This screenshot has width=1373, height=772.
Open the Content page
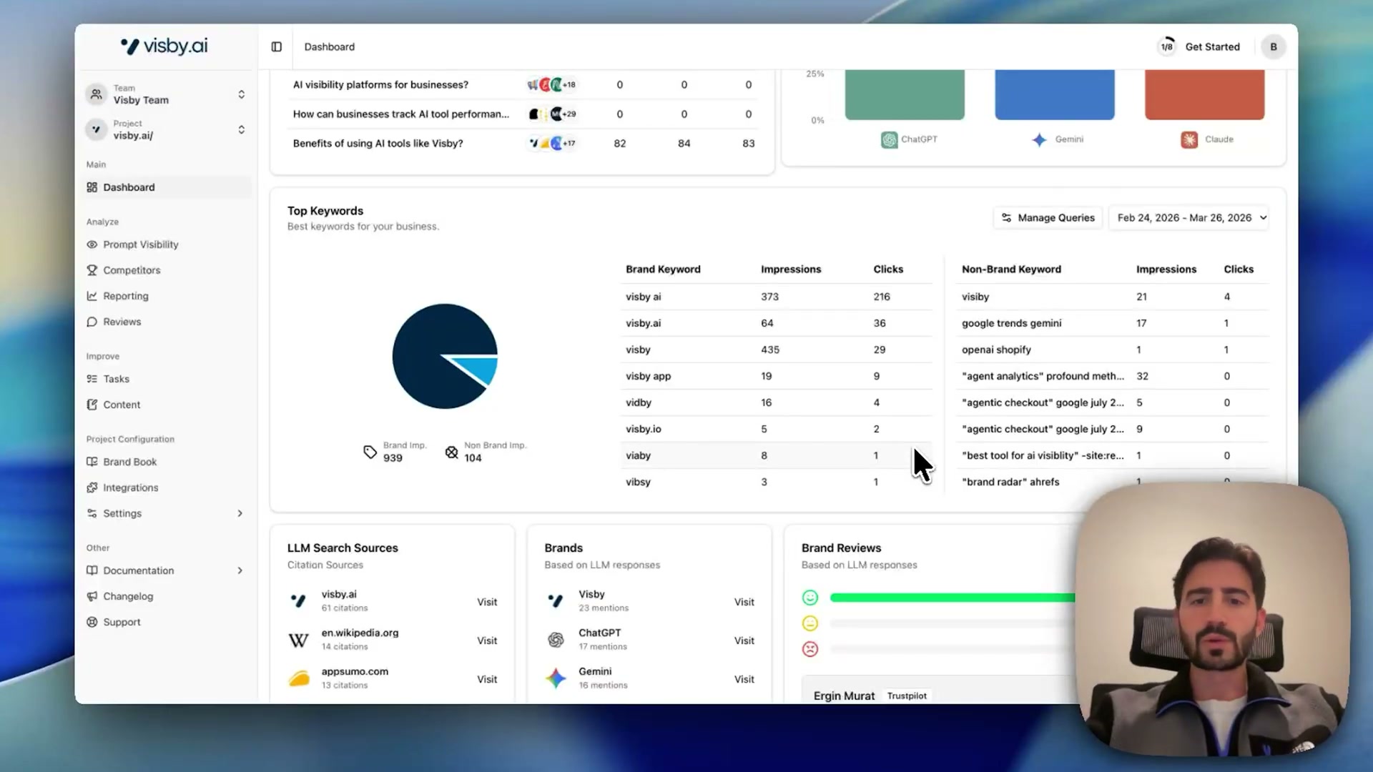tap(122, 405)
